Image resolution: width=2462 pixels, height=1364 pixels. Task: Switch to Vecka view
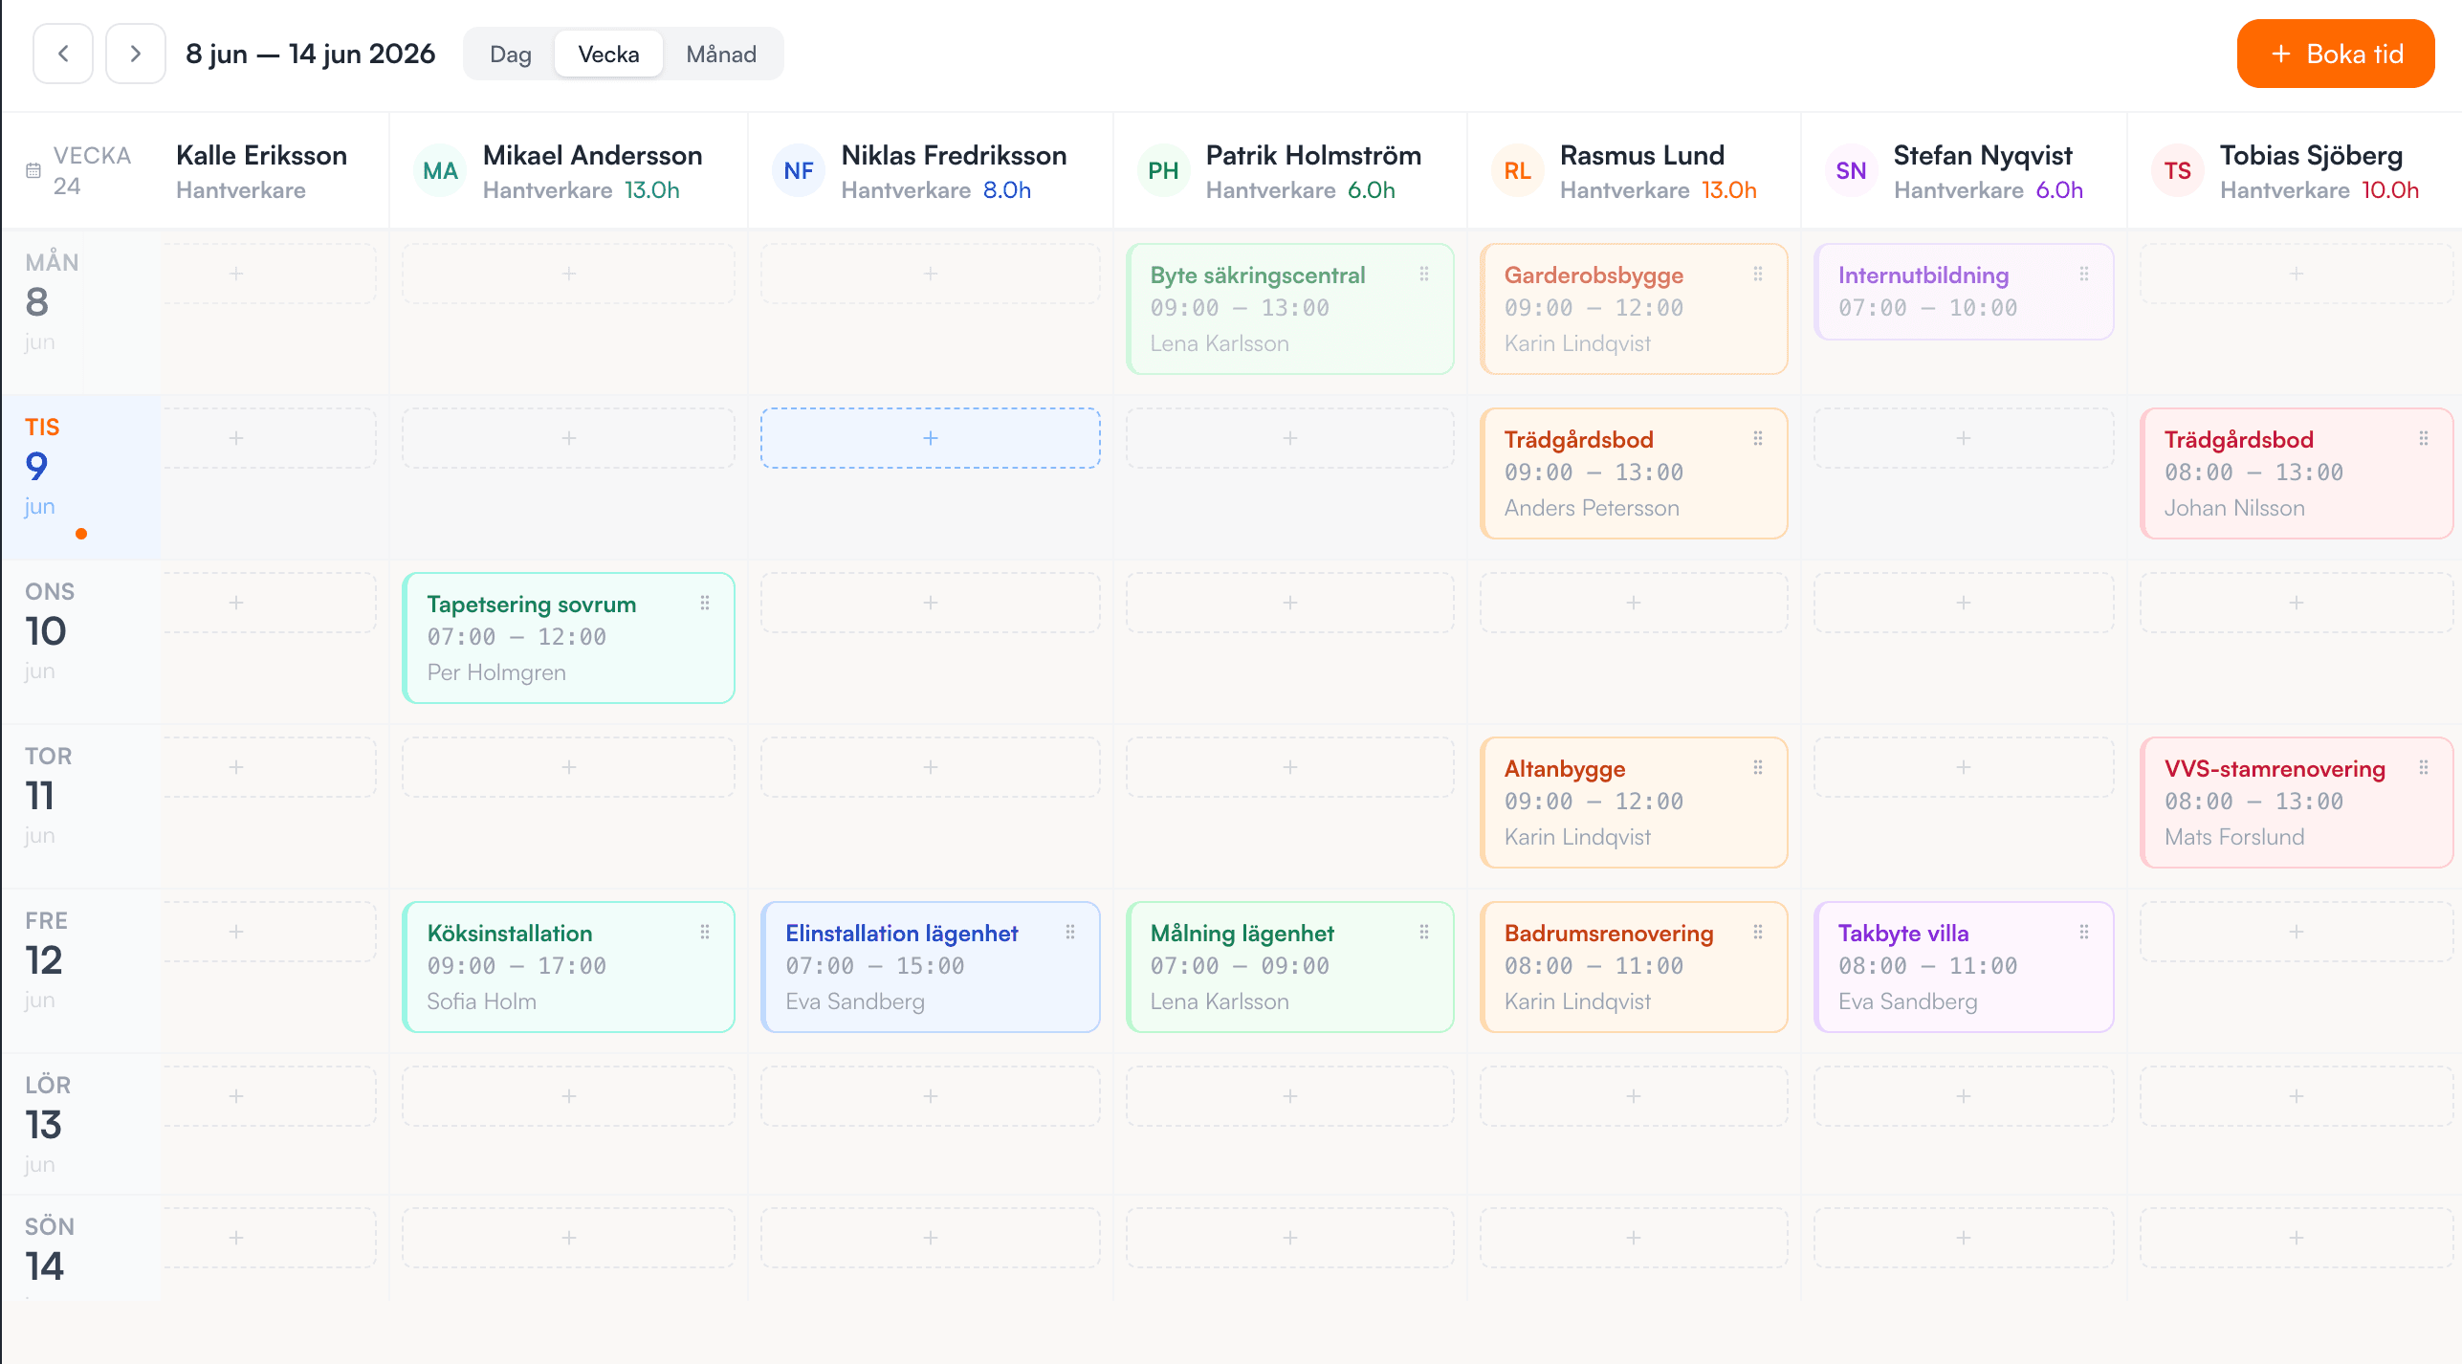pos(608,54)
